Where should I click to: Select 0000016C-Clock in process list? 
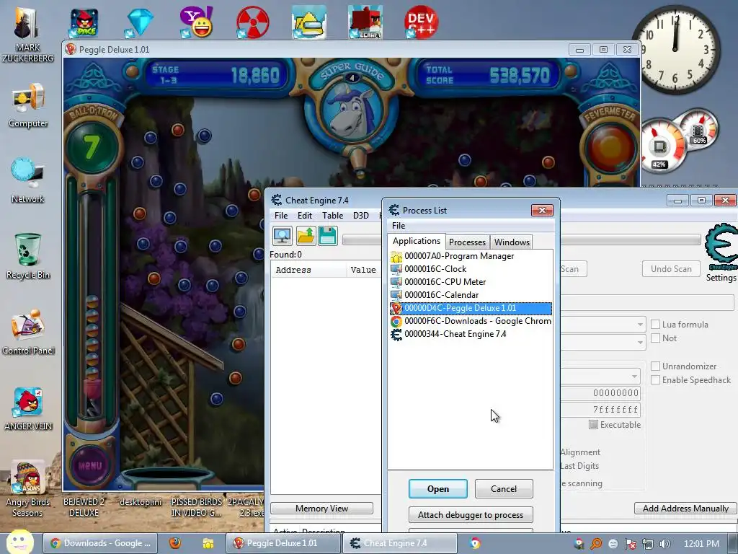point(471,269)
